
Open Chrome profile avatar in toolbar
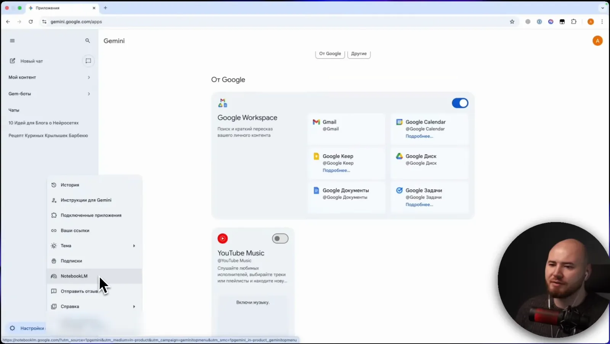[x=591, y=22]
